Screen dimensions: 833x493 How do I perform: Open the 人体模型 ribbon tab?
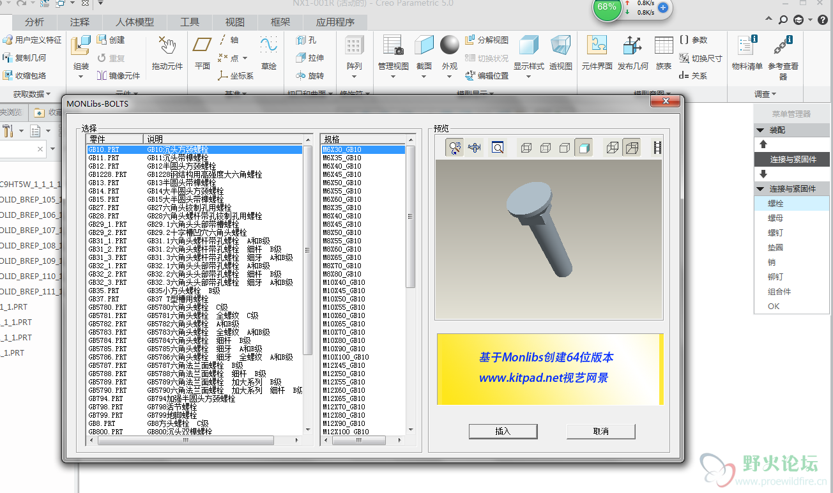(135, 22)
